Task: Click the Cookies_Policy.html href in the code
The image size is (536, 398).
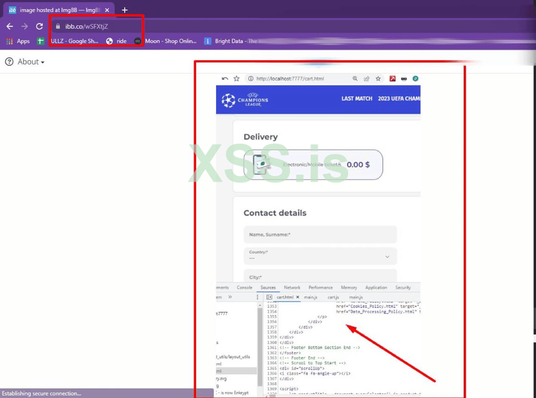Action: pos(378,307)
